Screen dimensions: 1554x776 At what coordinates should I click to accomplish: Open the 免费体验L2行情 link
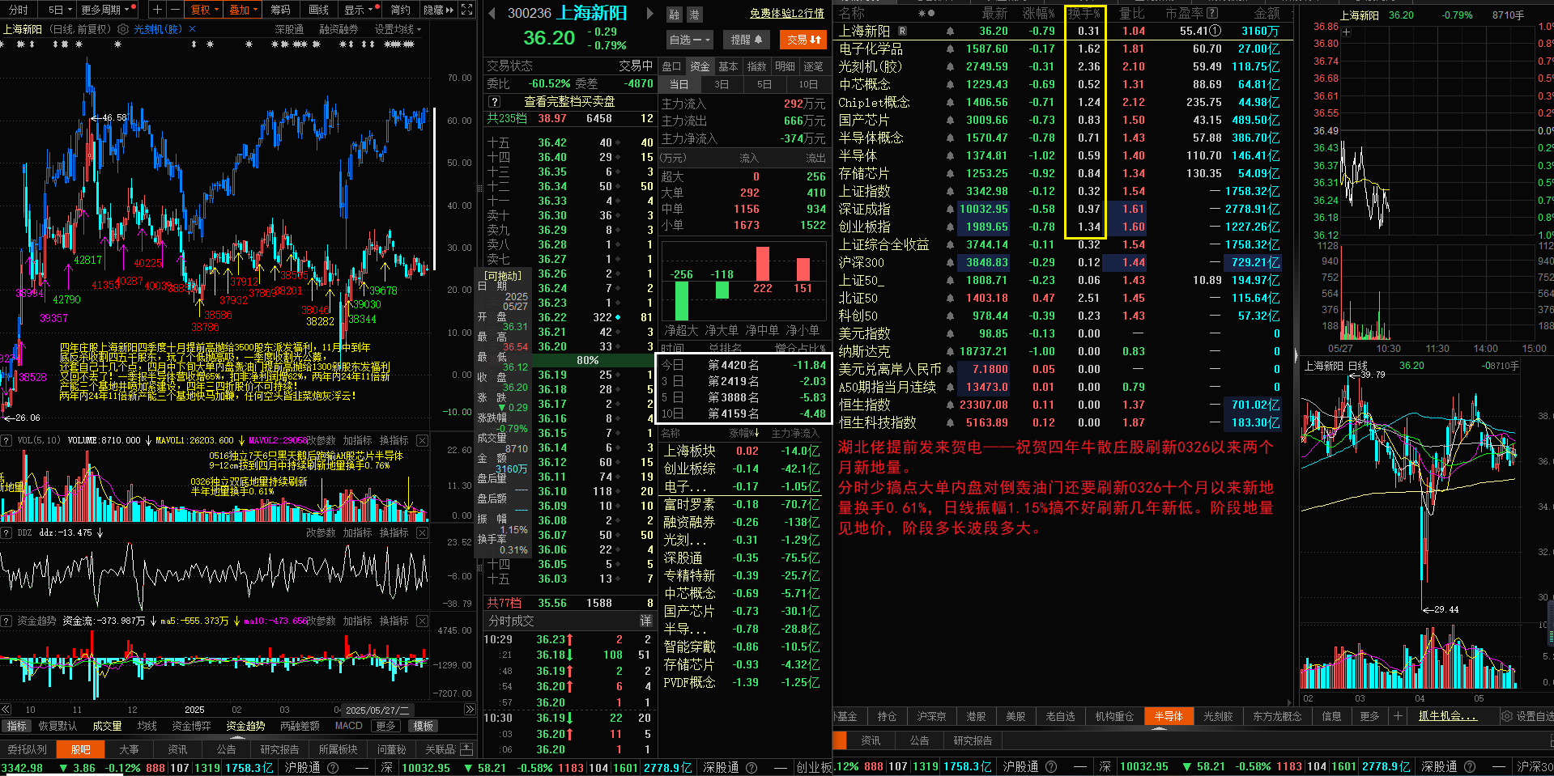[786, 14]
